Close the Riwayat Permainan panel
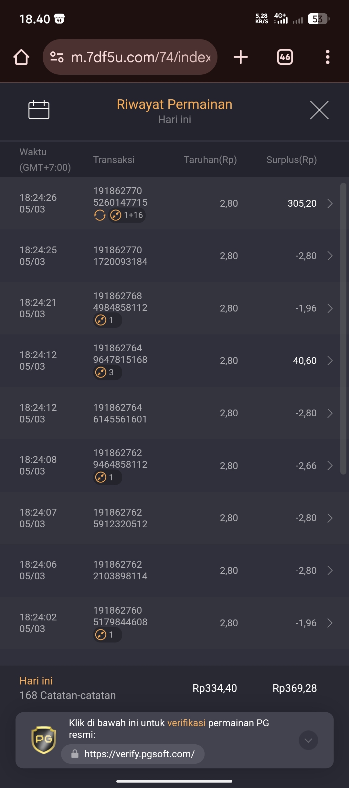This screenshot has width=349, height=788. 319,110
